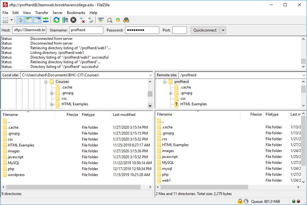Click the Username field
Image resolution: width=307 pixels, height=205 pixels.
(x=86, y=30)
